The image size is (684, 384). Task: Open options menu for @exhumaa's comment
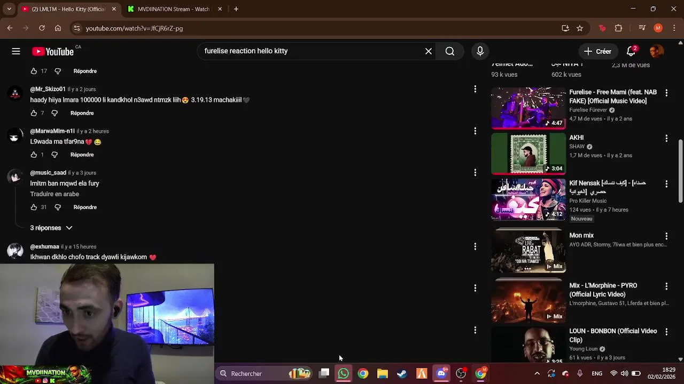pos(475,246)
